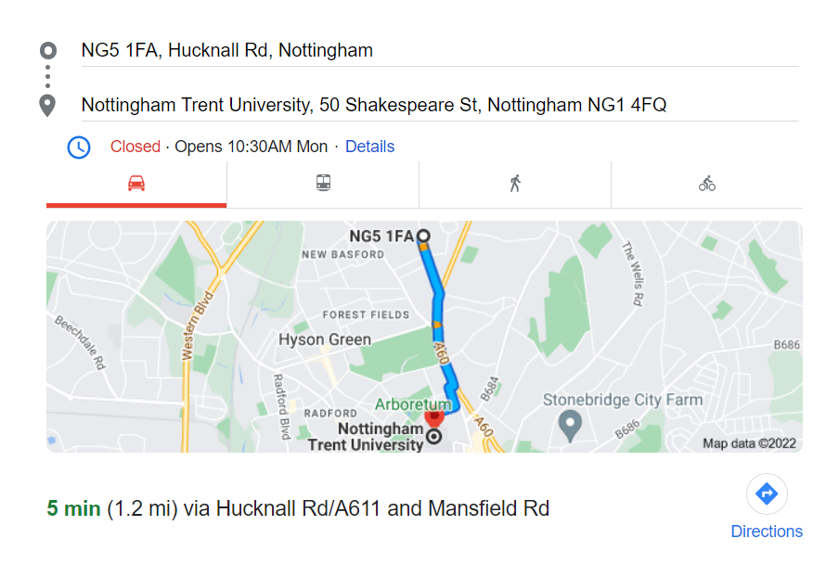This screenshot has width=826, height=564.
Task: Select the cycling directions tab
Action: (x=707, y=183)
